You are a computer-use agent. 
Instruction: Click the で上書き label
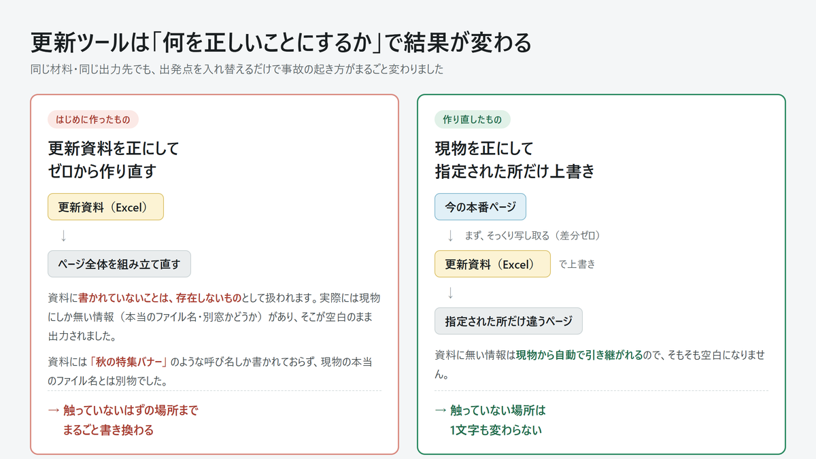click(577, 265)
